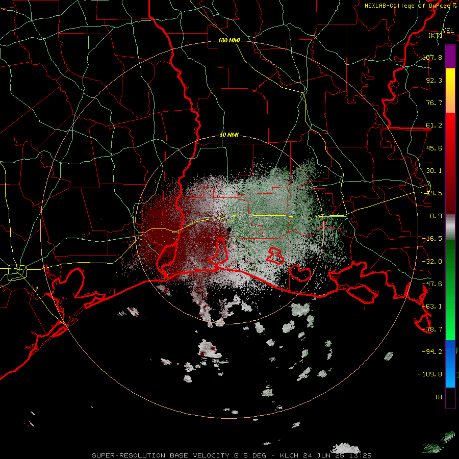Screen dimensions: 459x459
Task: Click the -63.1 velocity scale value
Action: (432, 307)
